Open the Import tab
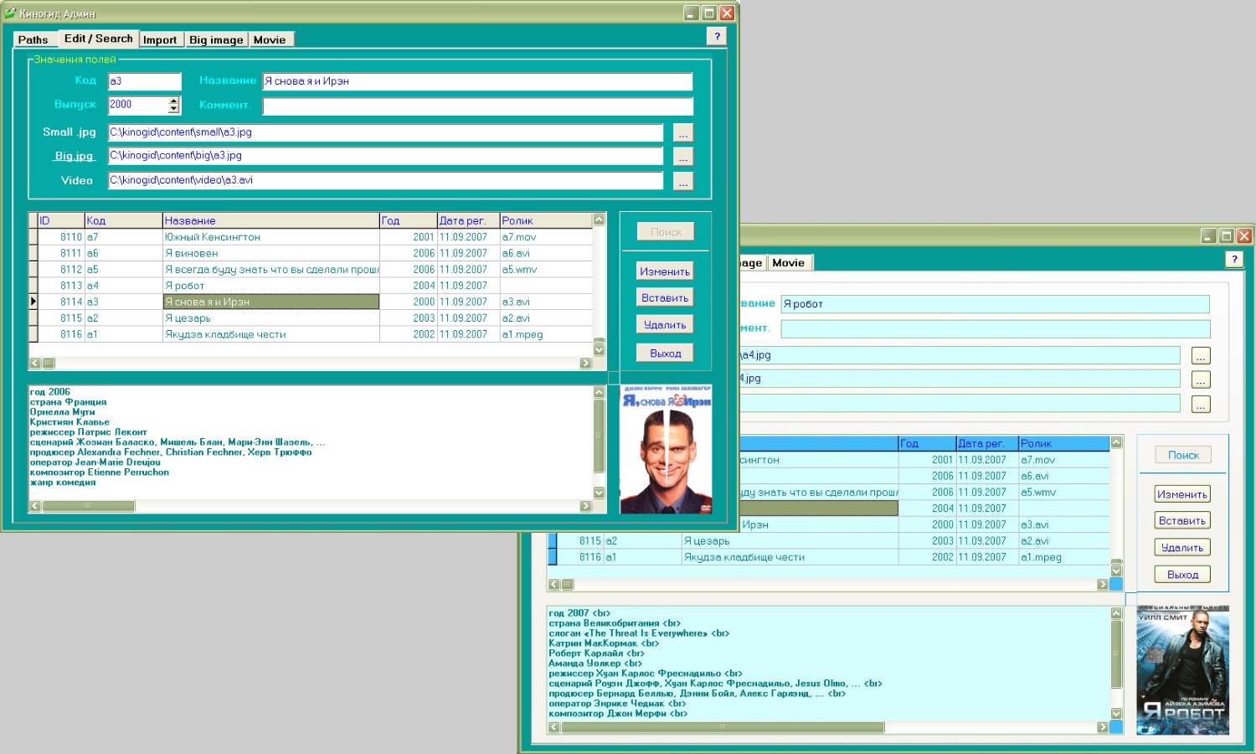The image size is (1256, 754). click(159, 39)
